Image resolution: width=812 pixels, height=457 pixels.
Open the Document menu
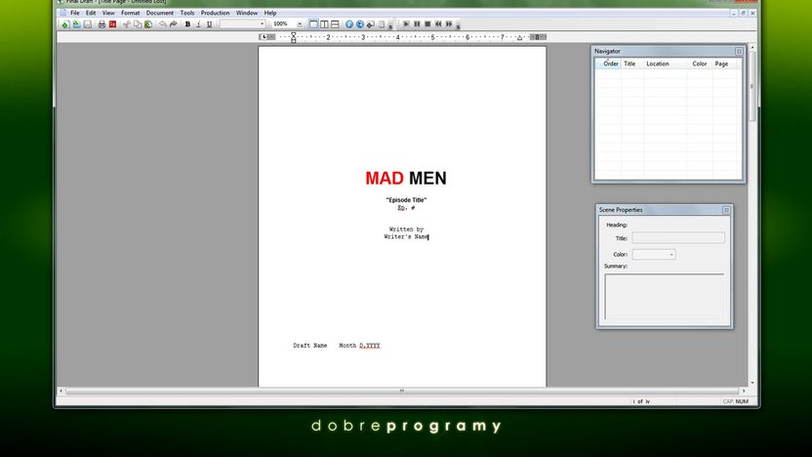click(x=159, y=13)
